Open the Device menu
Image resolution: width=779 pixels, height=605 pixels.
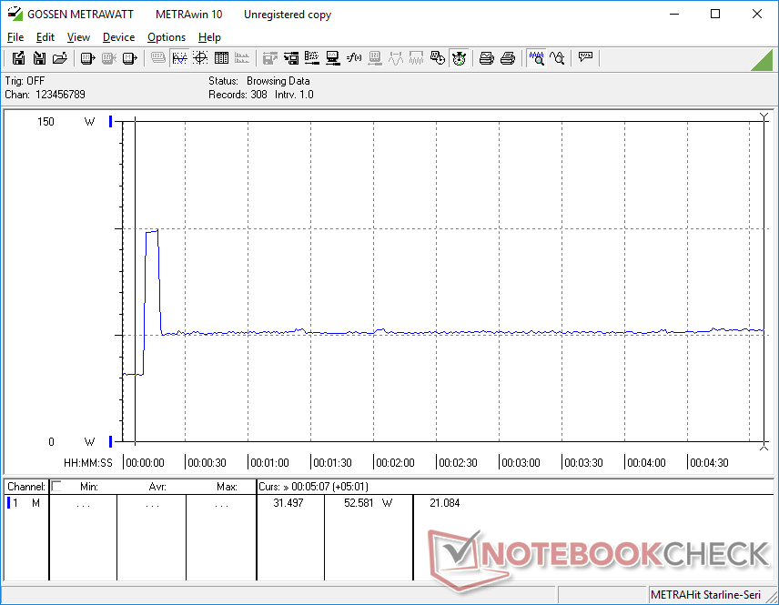pos(118,37)
